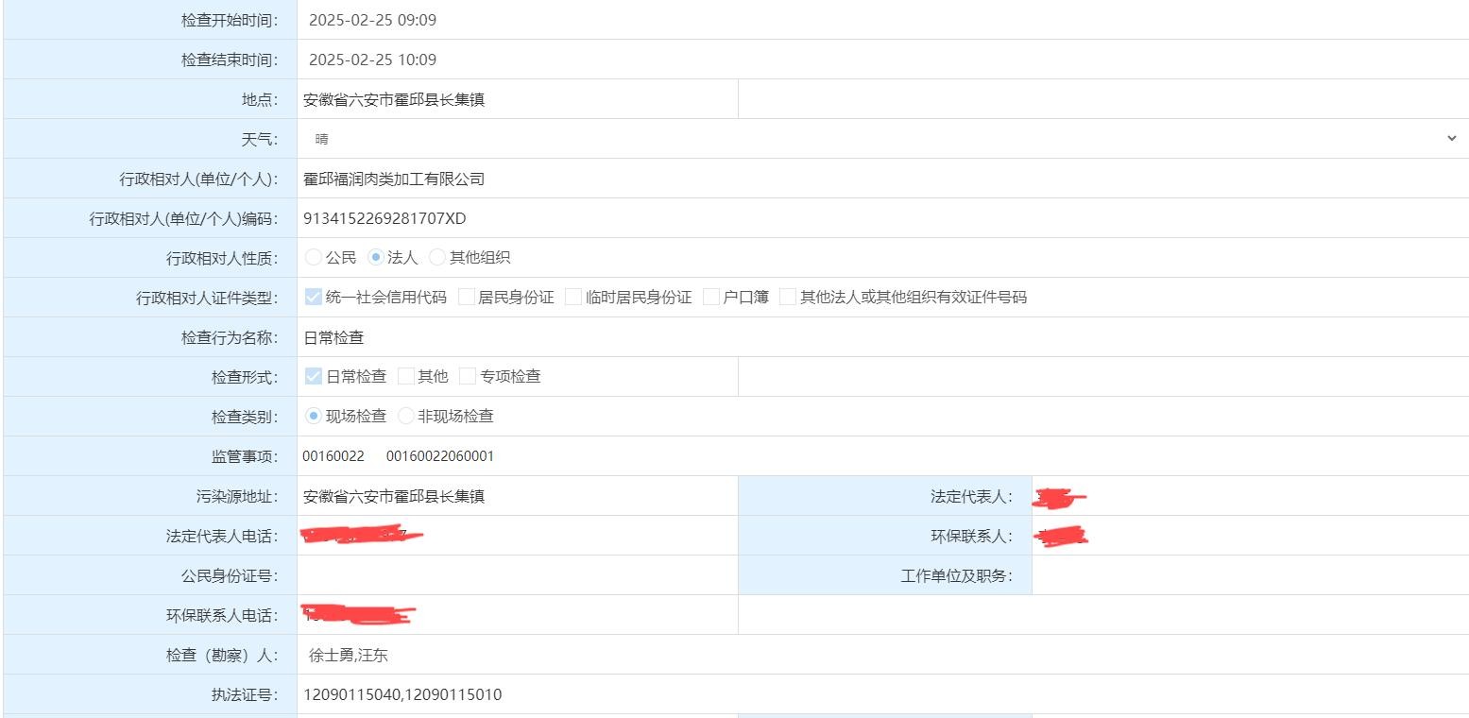Check 其他法人或其他组织有效证件号码 option
The height and width of the screenshot is (718, 1469).
[x=788, y=297]
